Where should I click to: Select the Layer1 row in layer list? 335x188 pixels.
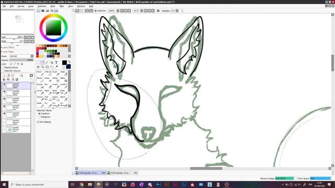[16, 130]
